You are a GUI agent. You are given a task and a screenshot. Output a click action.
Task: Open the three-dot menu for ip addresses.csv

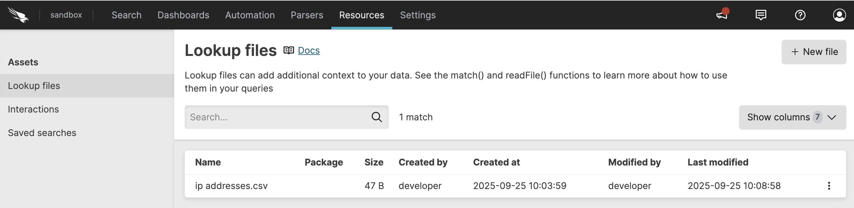829,186
